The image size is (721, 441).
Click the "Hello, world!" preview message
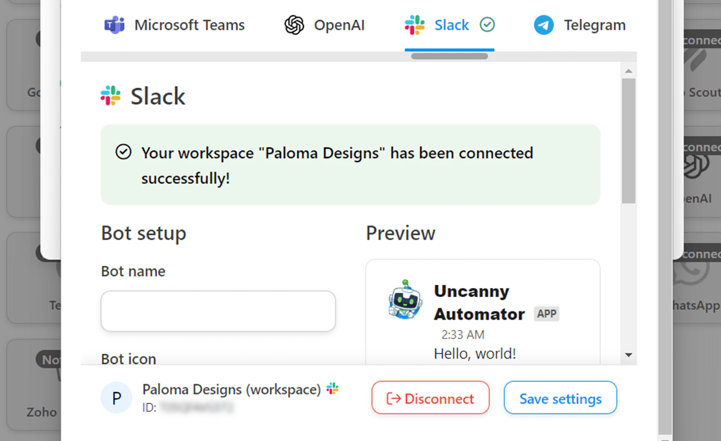pos(475,353)
